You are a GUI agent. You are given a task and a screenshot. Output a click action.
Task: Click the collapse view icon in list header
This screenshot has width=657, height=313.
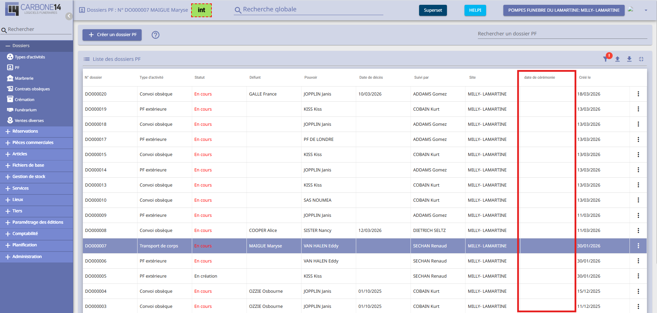point(641,59)
